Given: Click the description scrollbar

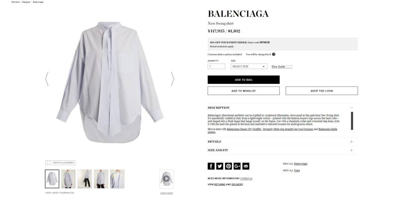Looking at the screenshot, I should (x=352, y=121).
